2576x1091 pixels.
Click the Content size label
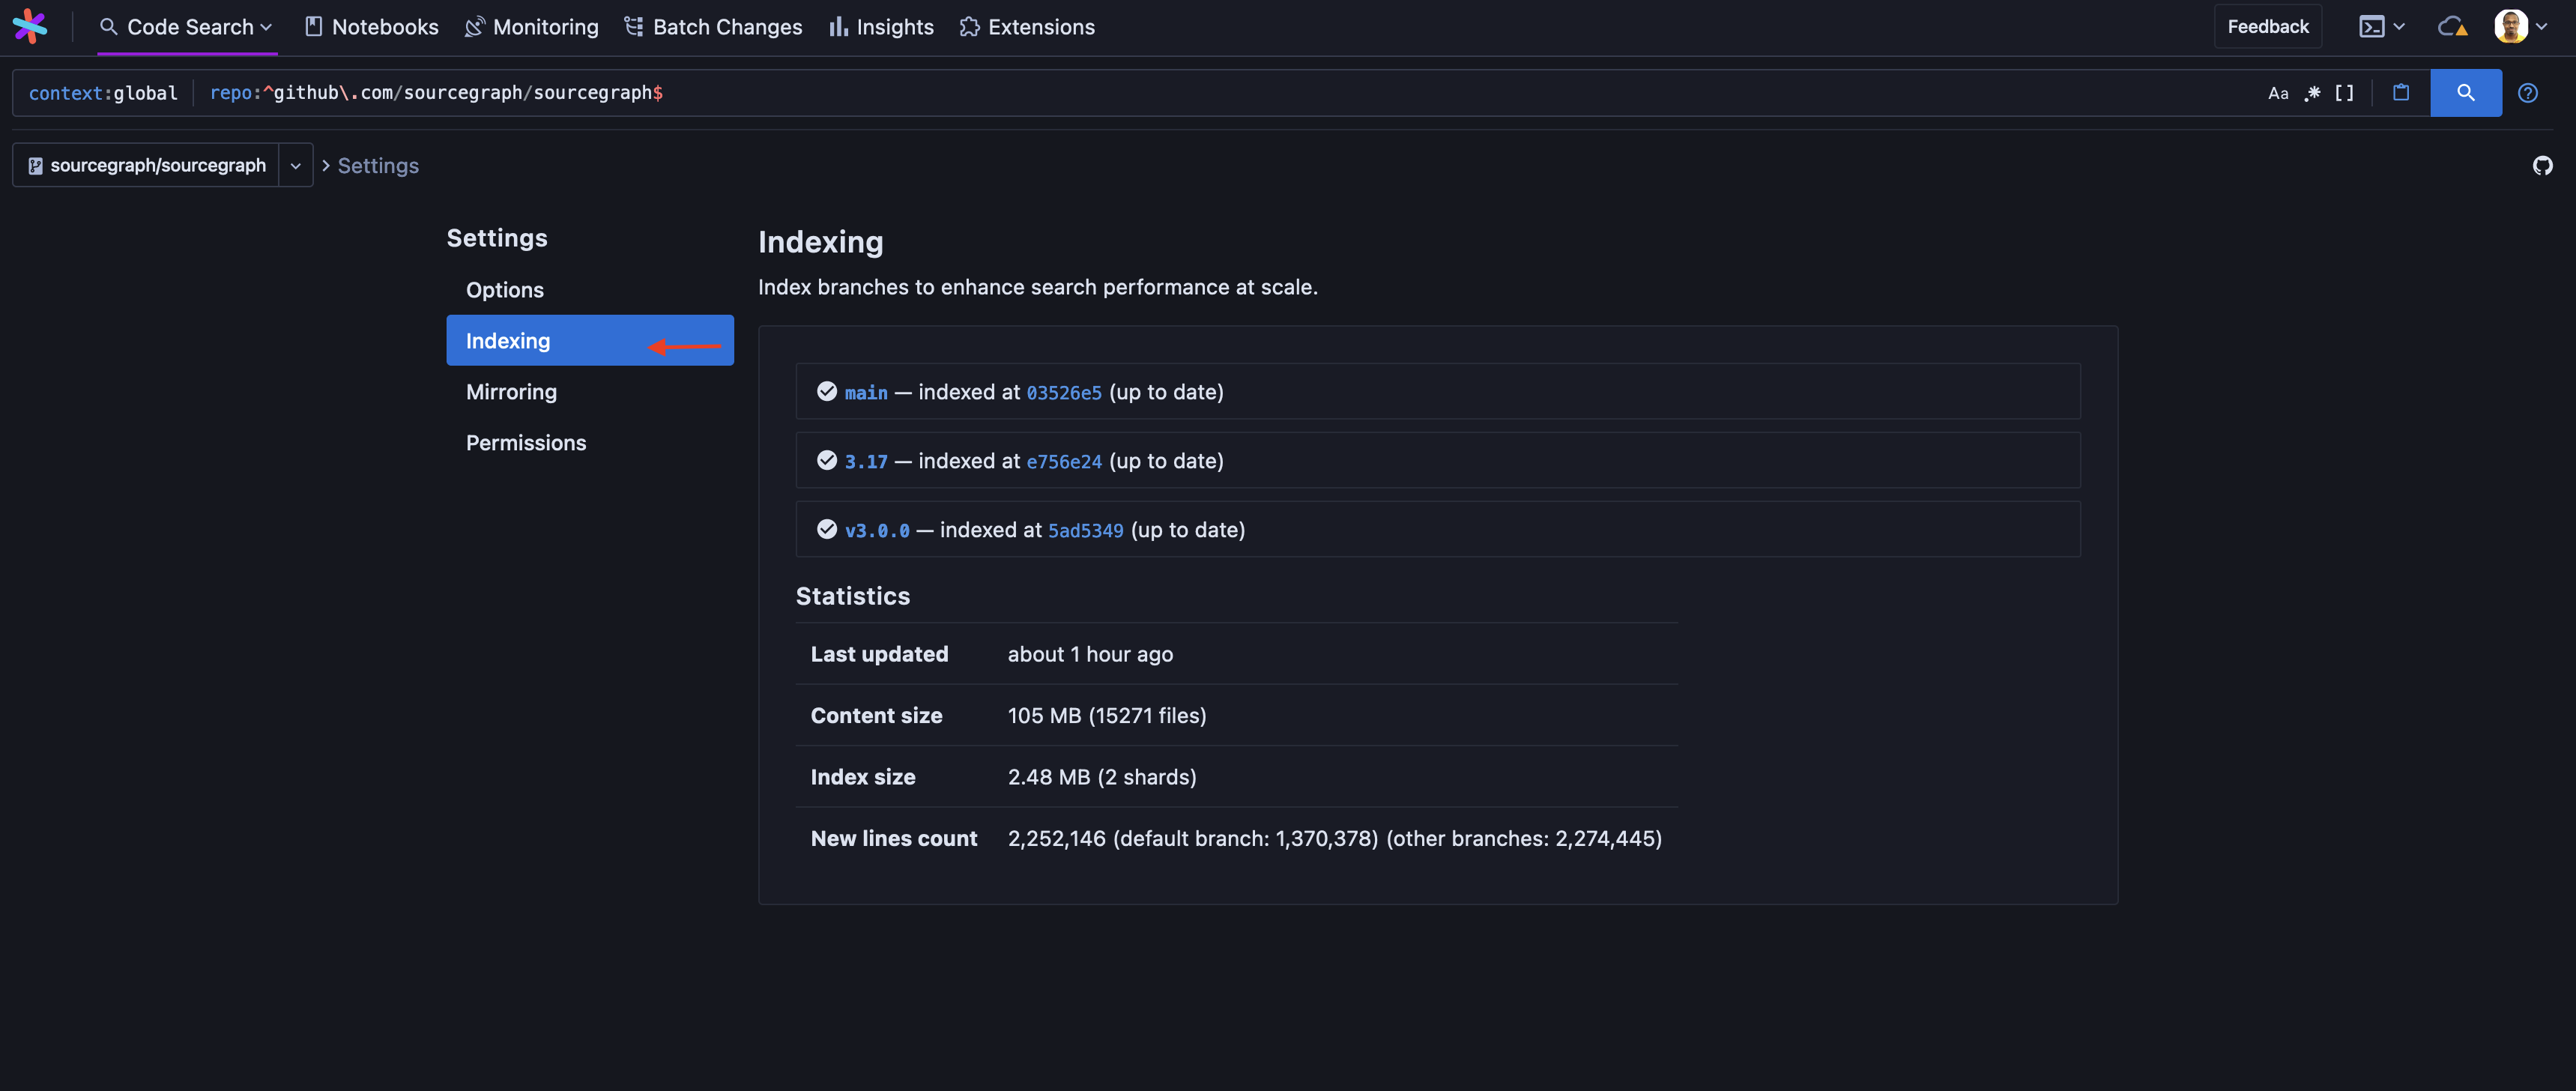click(x=876, y=715)
